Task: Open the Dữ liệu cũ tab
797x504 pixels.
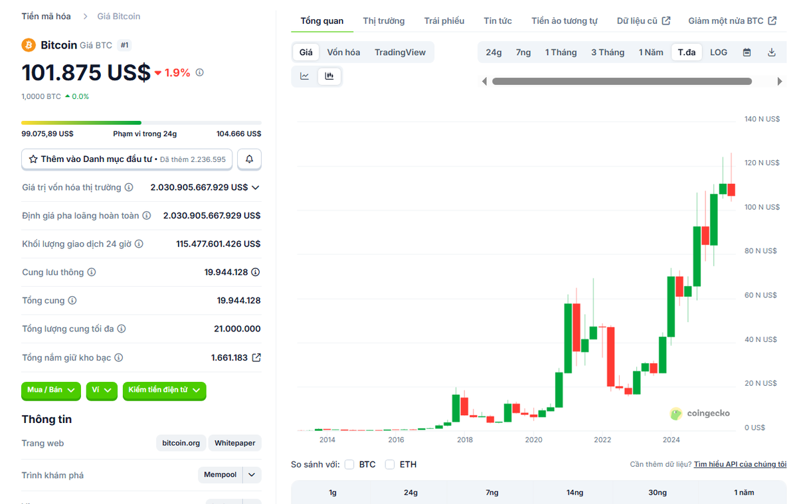Action: click(644, 21)
